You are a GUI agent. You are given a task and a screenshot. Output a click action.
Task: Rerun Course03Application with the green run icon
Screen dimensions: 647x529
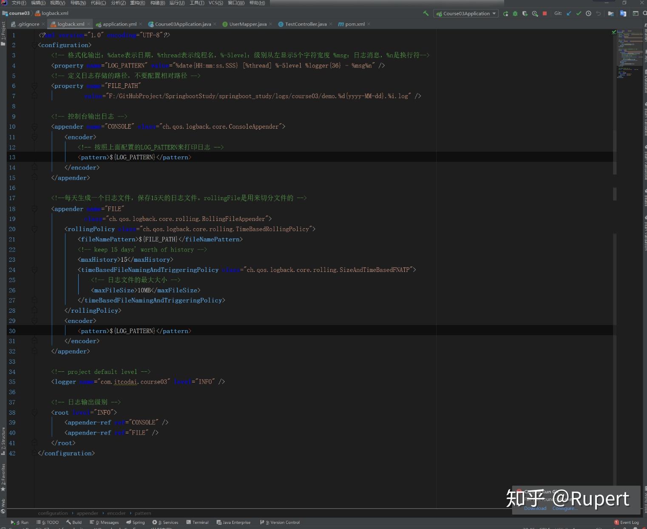click(505, 14)
